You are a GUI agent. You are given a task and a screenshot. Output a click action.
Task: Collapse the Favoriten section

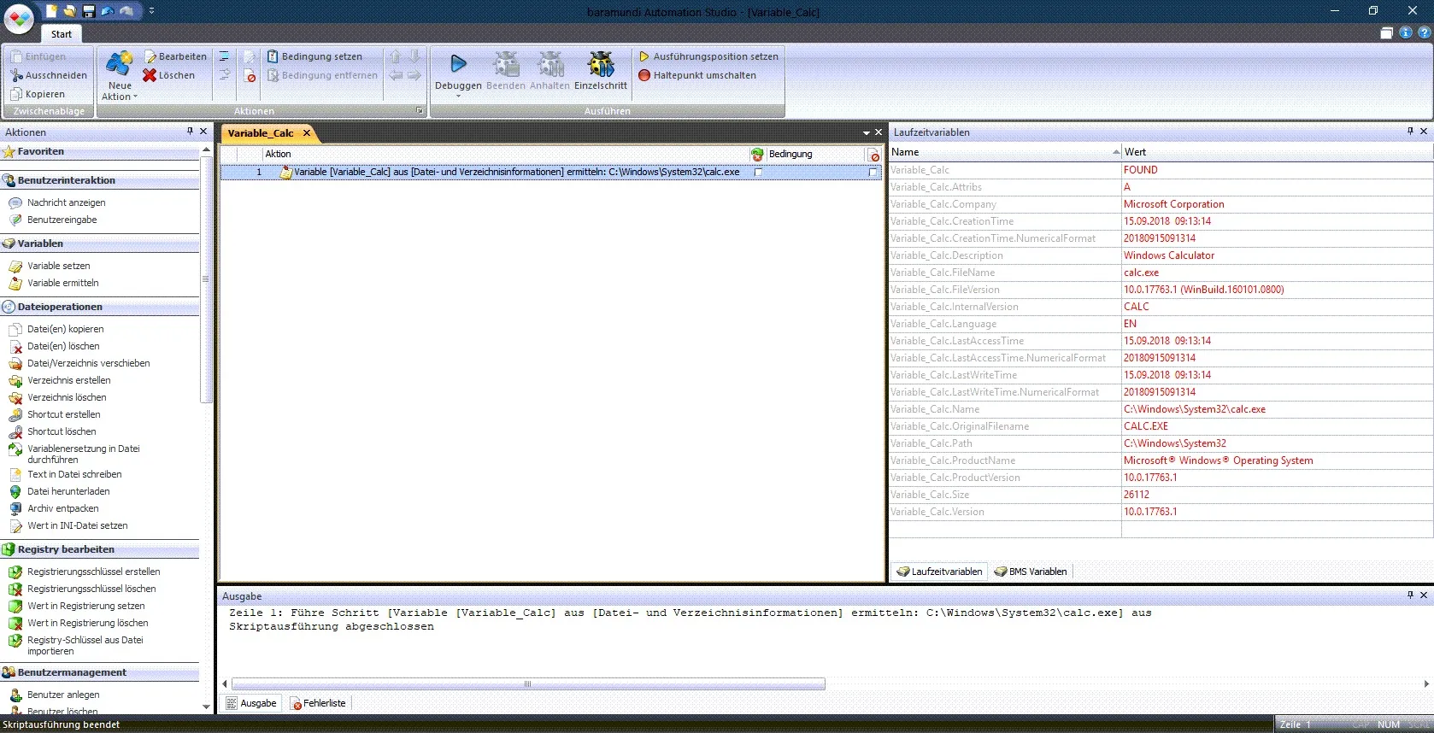pos(100,152)
